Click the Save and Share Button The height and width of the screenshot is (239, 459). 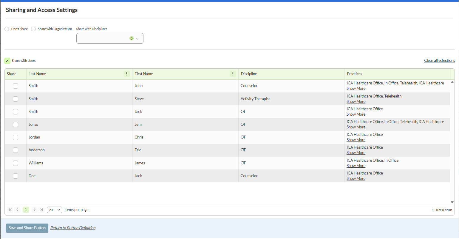(27, 228)
